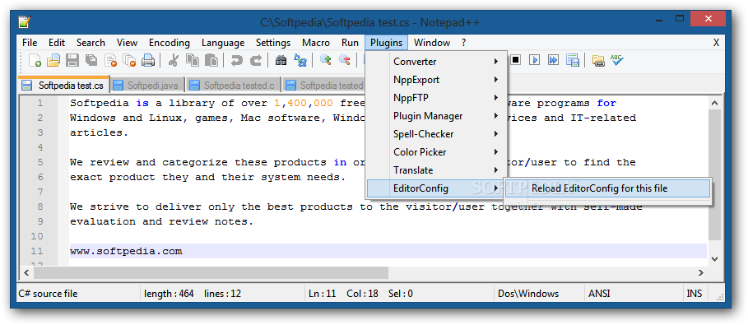
Task: Click the Save All toolbar icon
Action: pos(91,60)
